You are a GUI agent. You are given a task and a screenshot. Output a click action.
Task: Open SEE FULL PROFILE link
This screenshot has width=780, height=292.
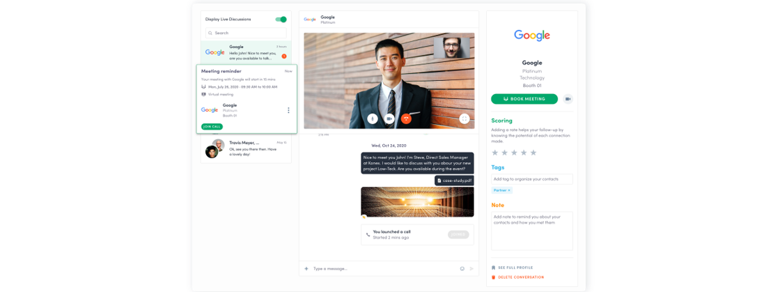click(515, 268)
